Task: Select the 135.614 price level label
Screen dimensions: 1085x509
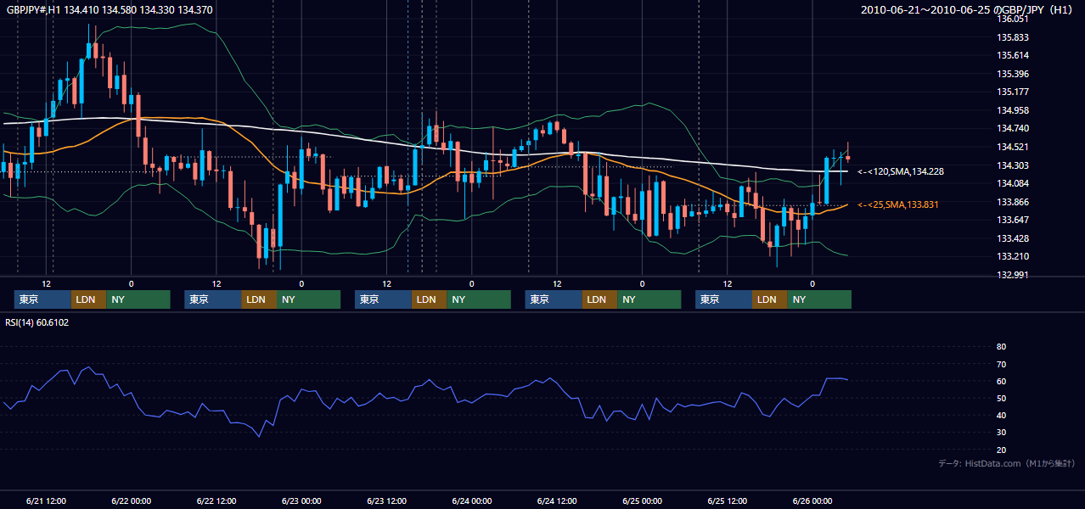Action: [1014, 55]
